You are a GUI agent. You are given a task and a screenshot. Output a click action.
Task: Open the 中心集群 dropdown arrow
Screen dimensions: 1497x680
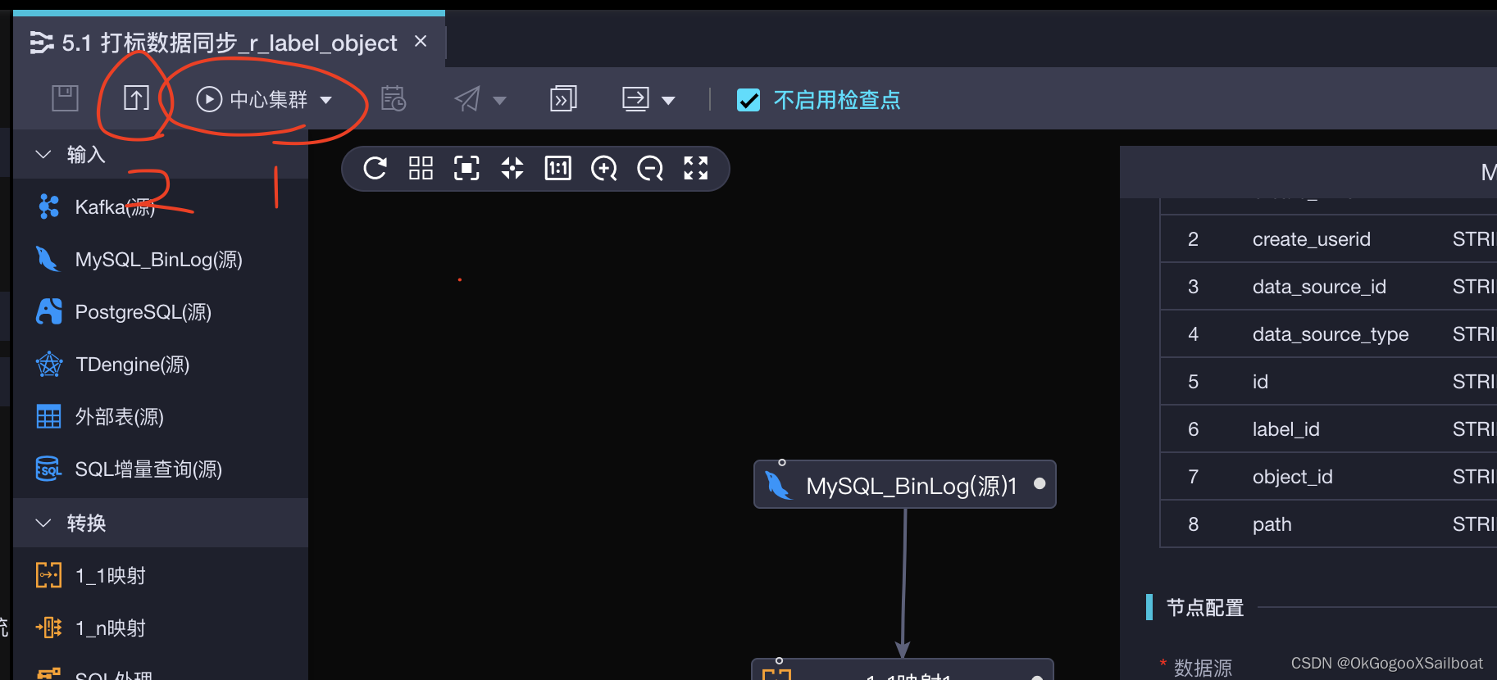pos(326,100)
